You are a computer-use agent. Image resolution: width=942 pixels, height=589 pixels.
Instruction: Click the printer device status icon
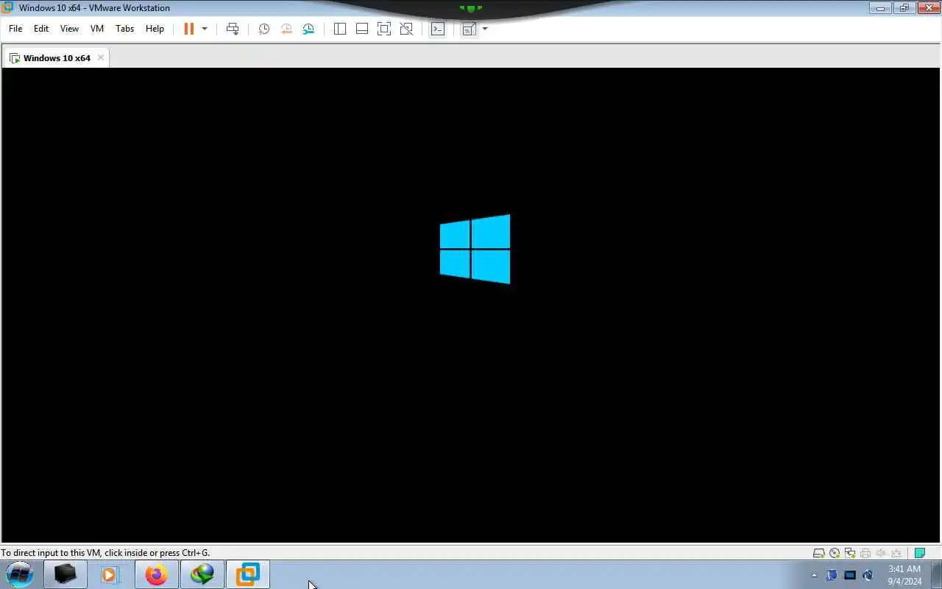(865, 553)
